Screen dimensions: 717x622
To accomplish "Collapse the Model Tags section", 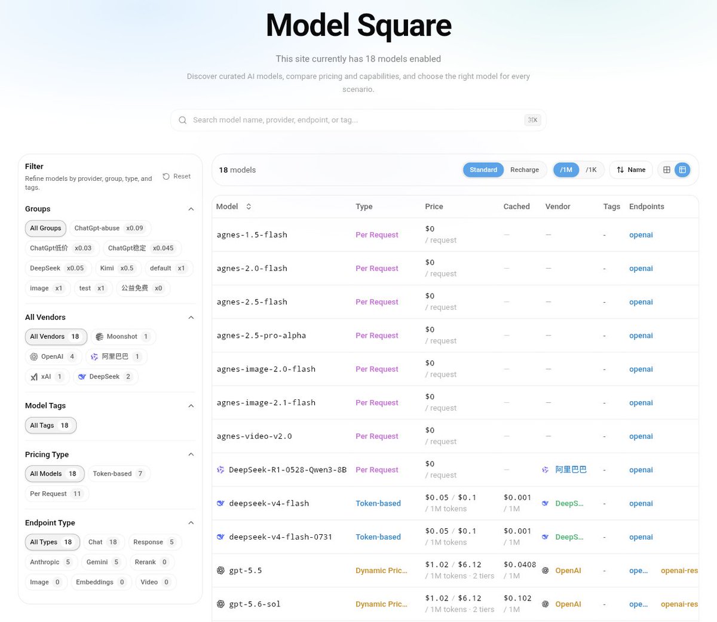I will click(x=191, y=406).
